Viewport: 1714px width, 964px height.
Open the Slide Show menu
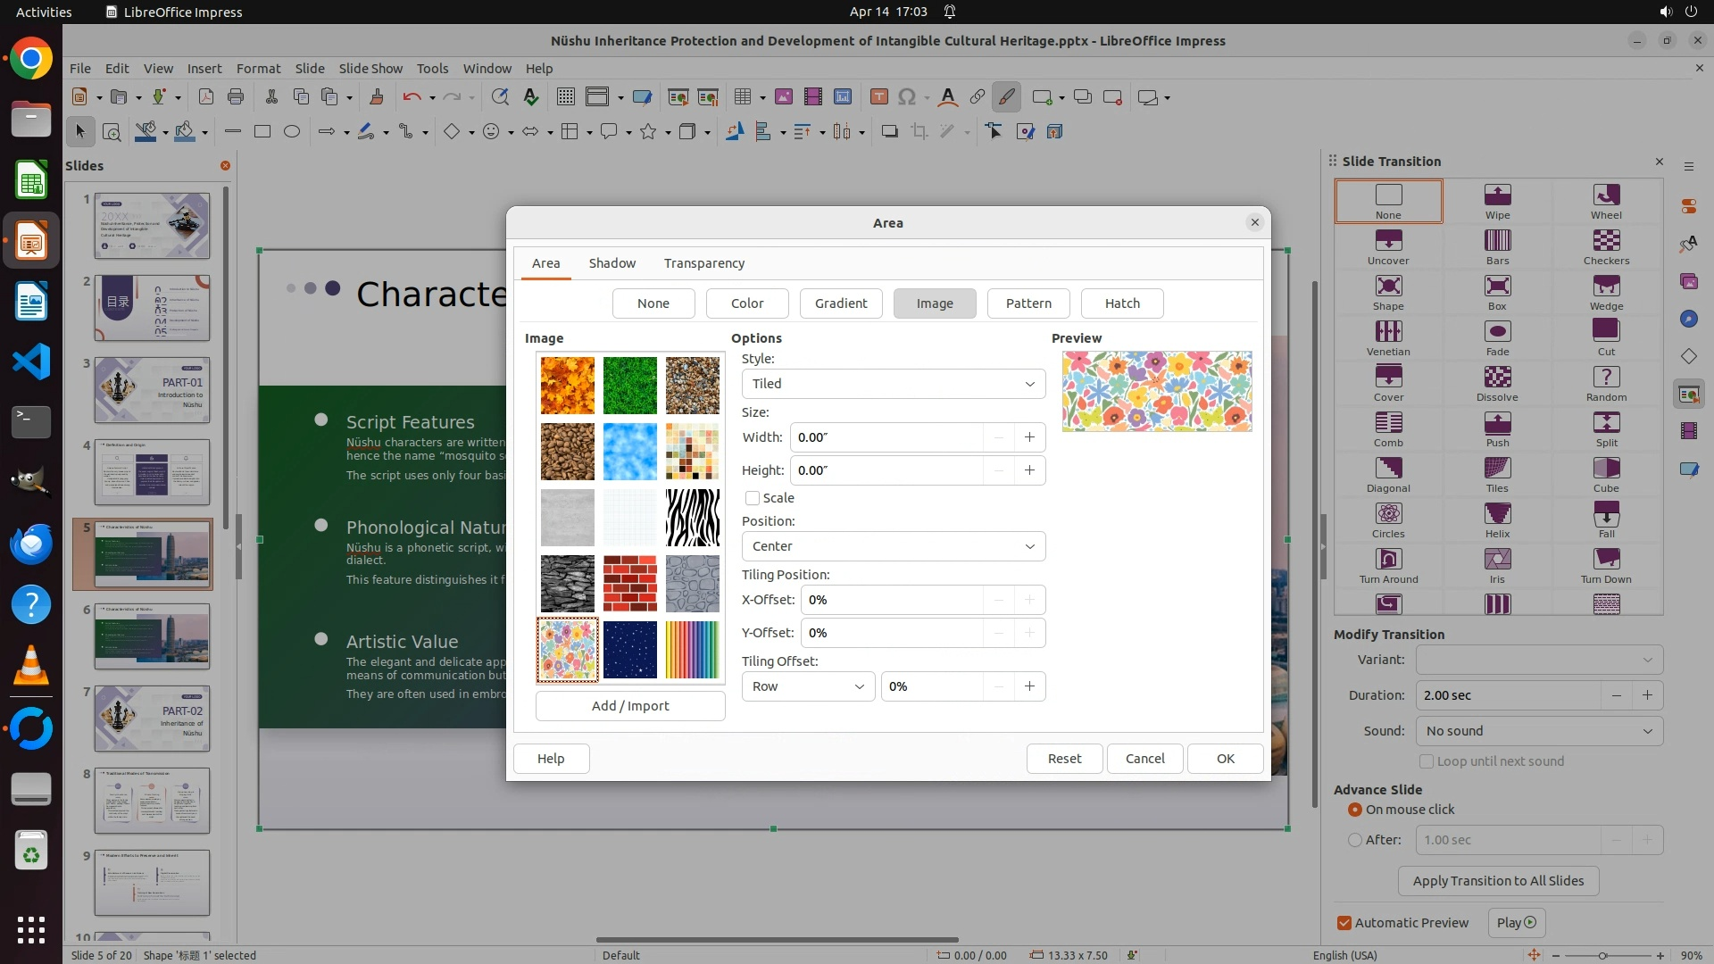pos(370,69)
